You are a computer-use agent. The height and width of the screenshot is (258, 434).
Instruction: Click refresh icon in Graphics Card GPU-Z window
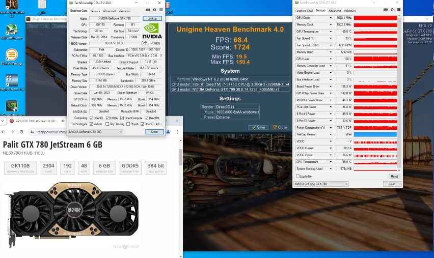point(154,10)
